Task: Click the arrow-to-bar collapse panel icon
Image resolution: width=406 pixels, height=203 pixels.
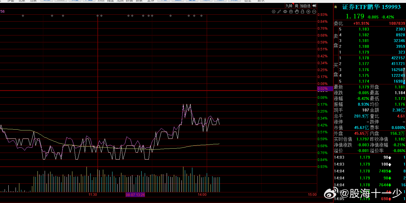Action: click(x=314, y=6)
